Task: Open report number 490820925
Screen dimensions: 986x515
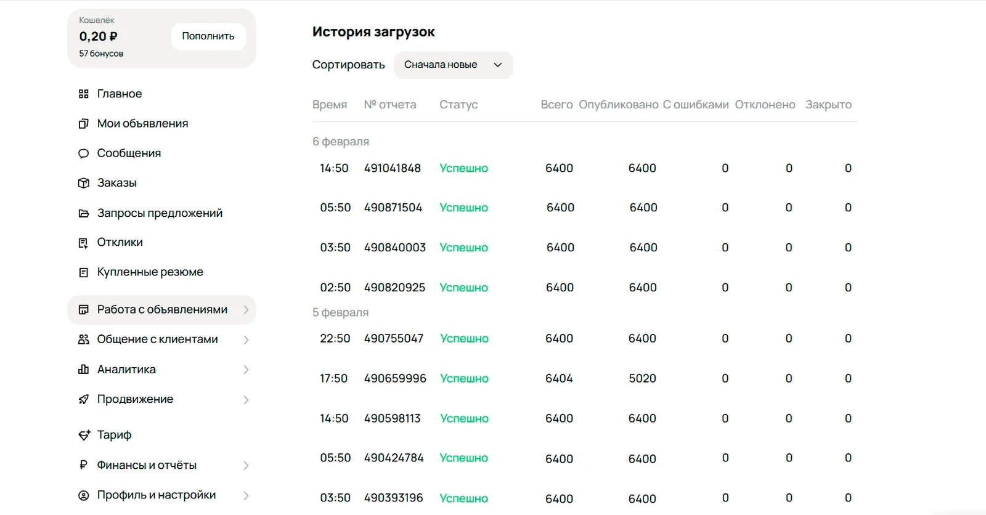Action: (394, 288)
